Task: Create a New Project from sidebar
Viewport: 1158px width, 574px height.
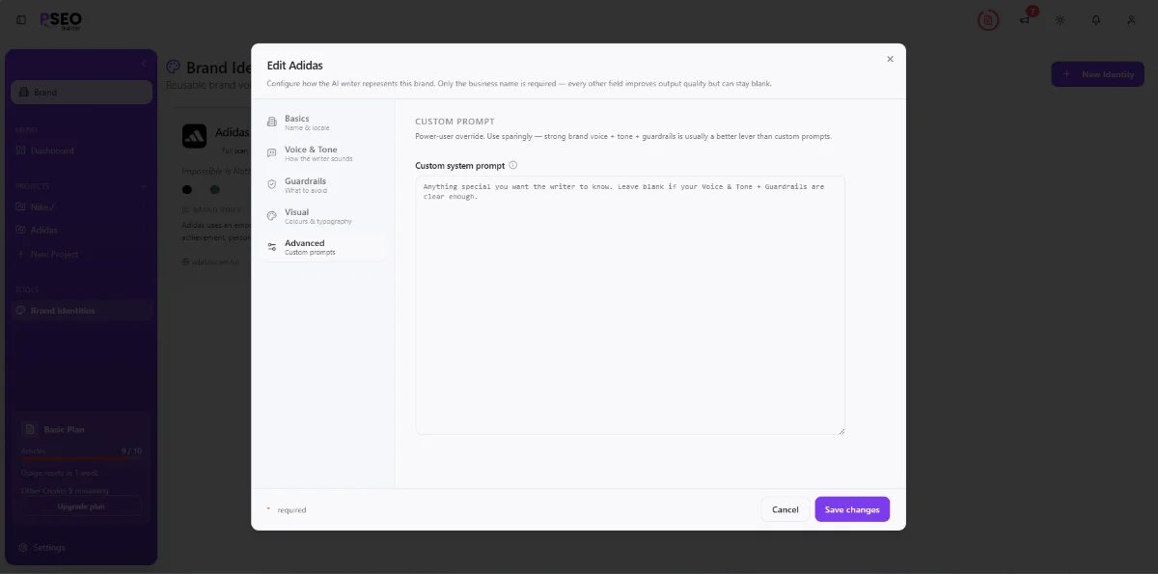Action: click(x=81, y=254)
